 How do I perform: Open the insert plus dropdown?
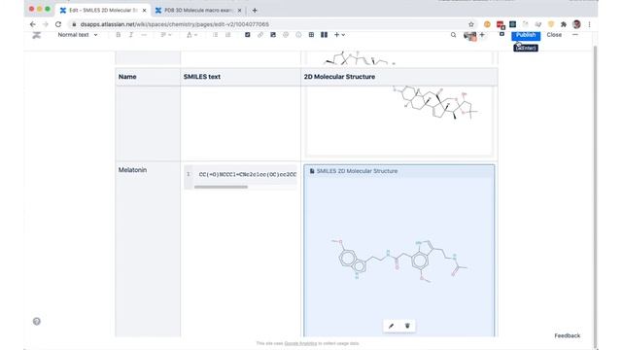click(x=339, y=35)
